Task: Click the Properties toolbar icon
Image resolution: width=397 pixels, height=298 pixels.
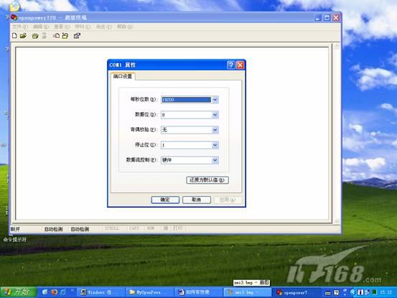Action: pos(77,36)
